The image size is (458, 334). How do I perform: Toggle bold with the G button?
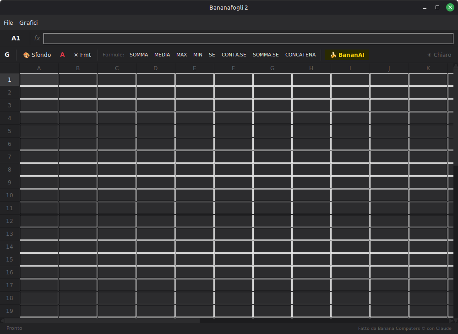click(x=7, y=55)
